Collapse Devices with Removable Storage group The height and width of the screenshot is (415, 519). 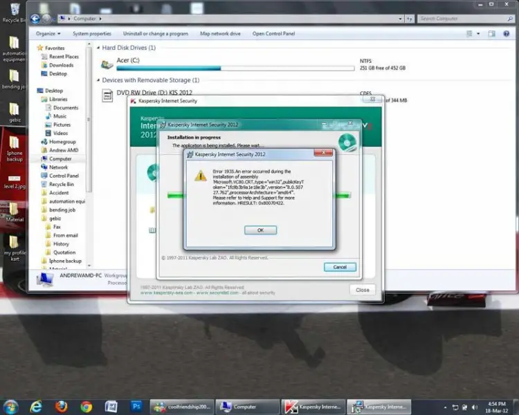pos(98,80)
